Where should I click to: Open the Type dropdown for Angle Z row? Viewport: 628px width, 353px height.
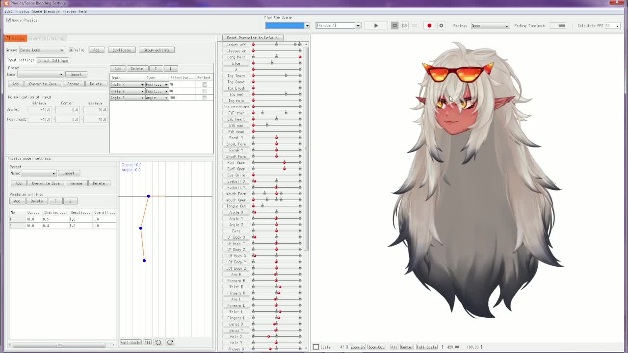click(x=157, y=98)
